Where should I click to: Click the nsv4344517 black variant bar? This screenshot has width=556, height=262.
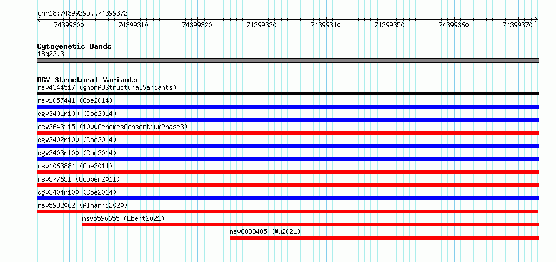pyautogui.click(x=287, y=94)
